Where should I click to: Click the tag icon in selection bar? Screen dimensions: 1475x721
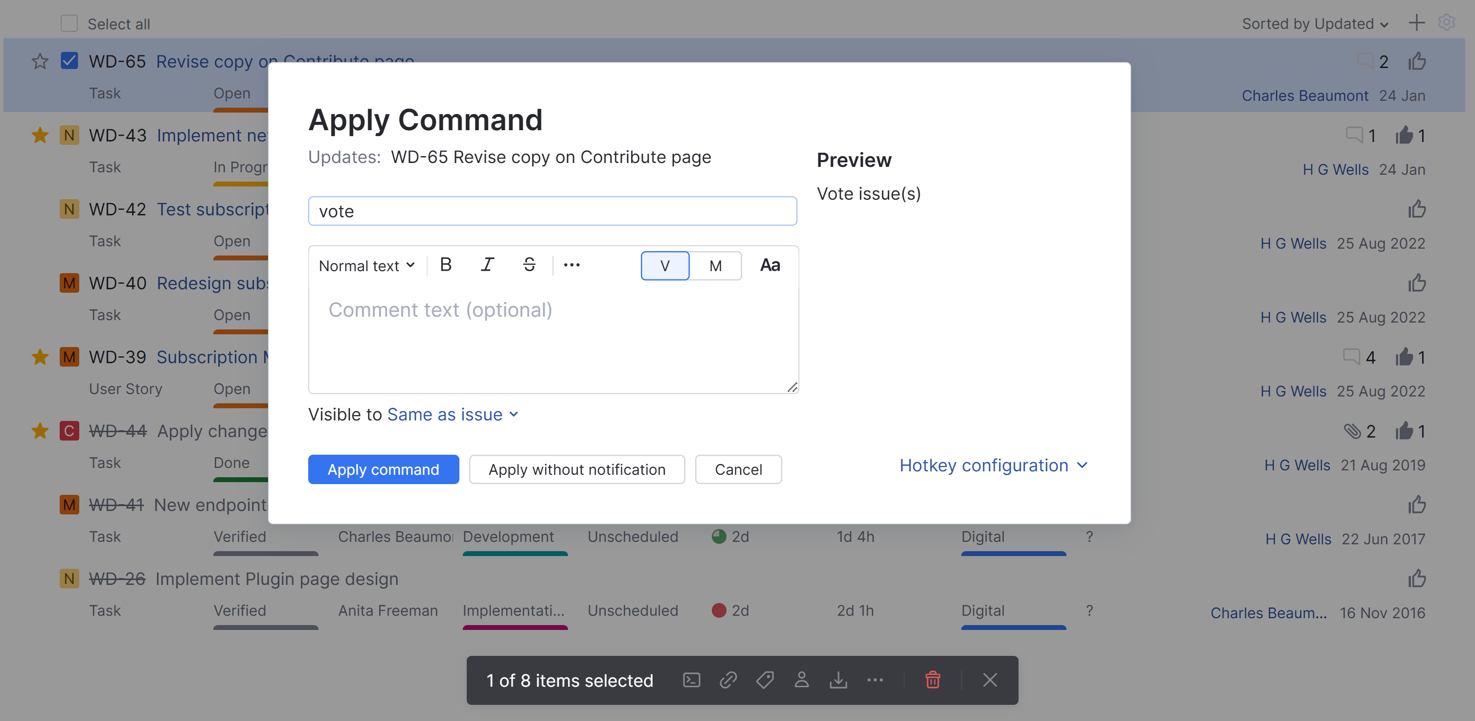[x=765, y=680]
